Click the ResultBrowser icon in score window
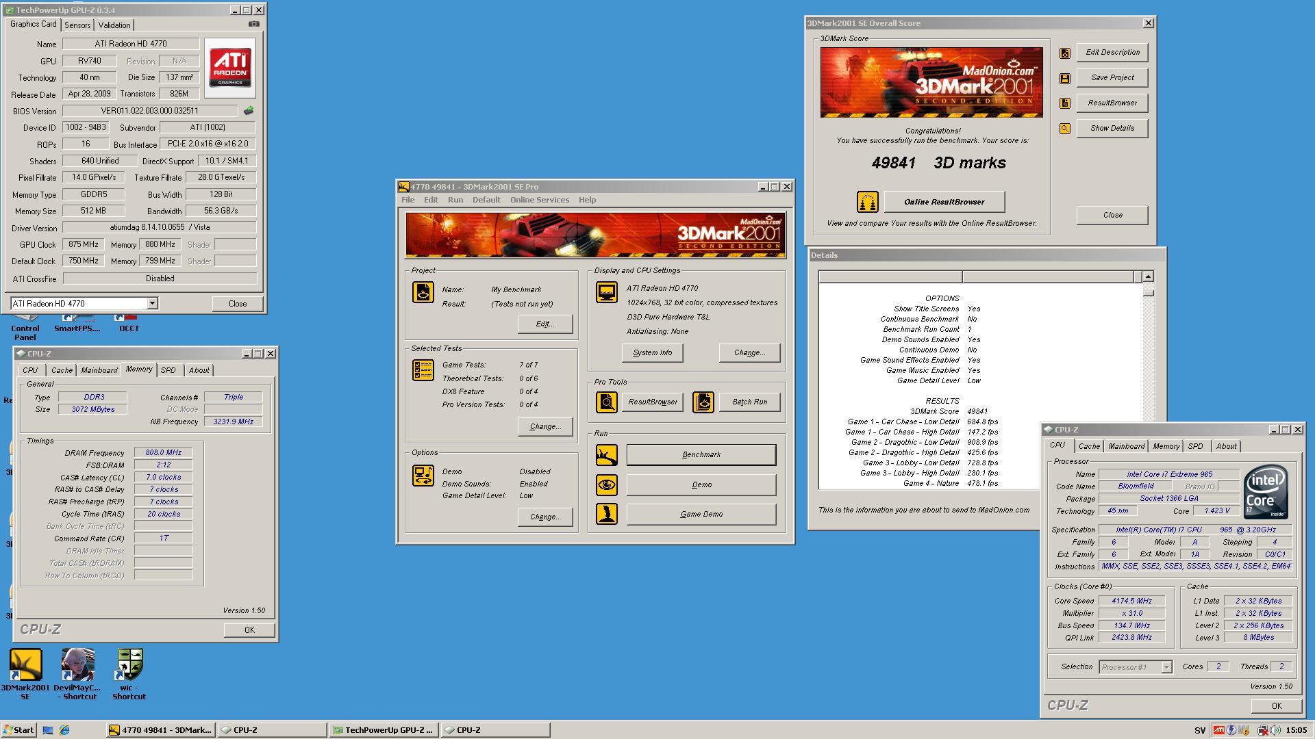The width and height of the screenshot is (1315, 739). (x=1065, y=103)
